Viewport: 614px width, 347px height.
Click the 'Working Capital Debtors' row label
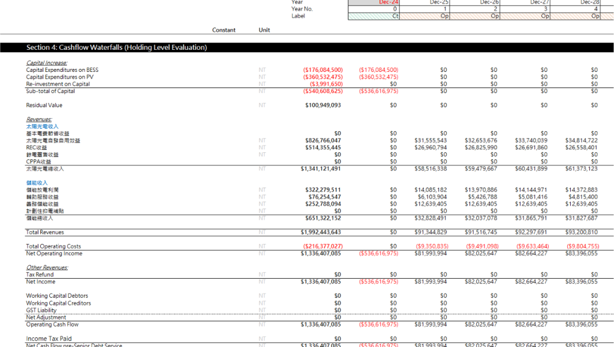(x=57, y=296)
